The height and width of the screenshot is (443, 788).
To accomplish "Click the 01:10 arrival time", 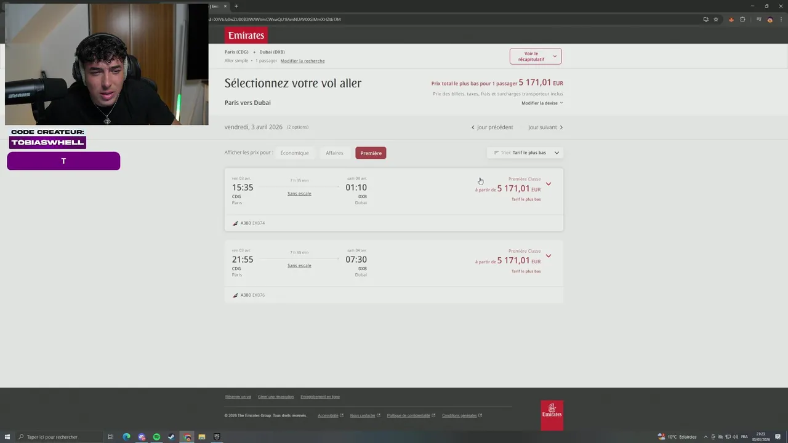I will pyautogui.click(x=356, y=187).
